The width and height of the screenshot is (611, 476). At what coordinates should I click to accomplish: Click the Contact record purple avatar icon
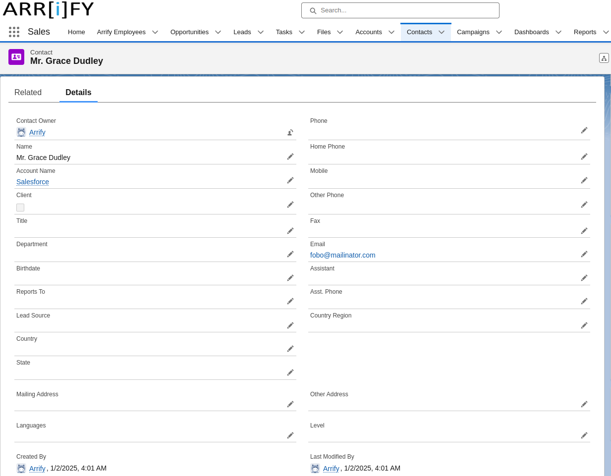[16, 56]
